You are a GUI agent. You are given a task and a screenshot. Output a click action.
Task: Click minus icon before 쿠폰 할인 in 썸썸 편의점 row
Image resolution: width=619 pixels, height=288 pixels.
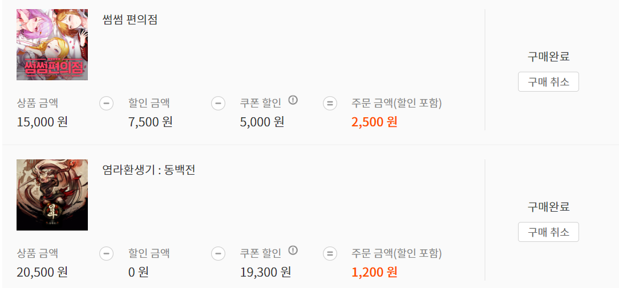coord(218,104)
